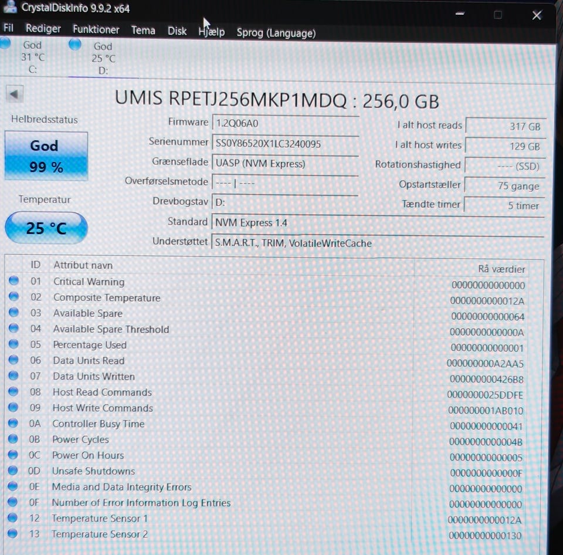
Task: Click status orb of Data Units Read row
Action: (x=13, y=360)
